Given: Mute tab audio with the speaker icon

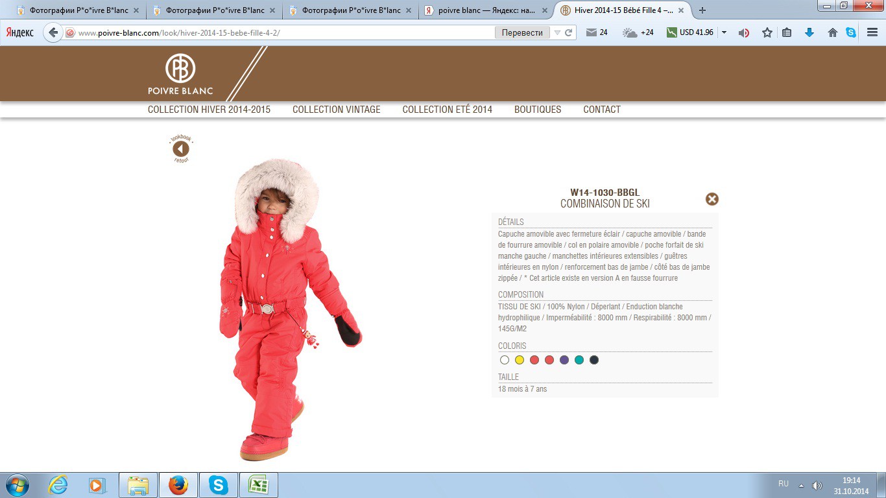Looking at the screenshot, I should tap(744, 32).
